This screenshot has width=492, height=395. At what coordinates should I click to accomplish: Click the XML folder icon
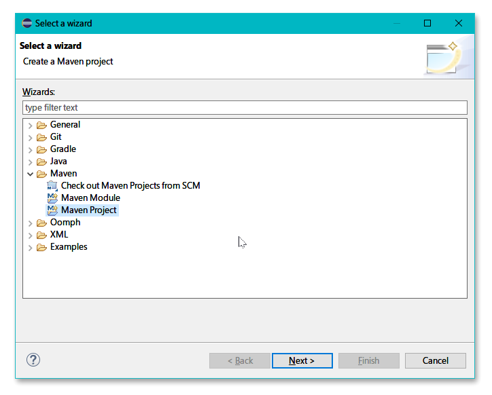click(x=41, y=235)
